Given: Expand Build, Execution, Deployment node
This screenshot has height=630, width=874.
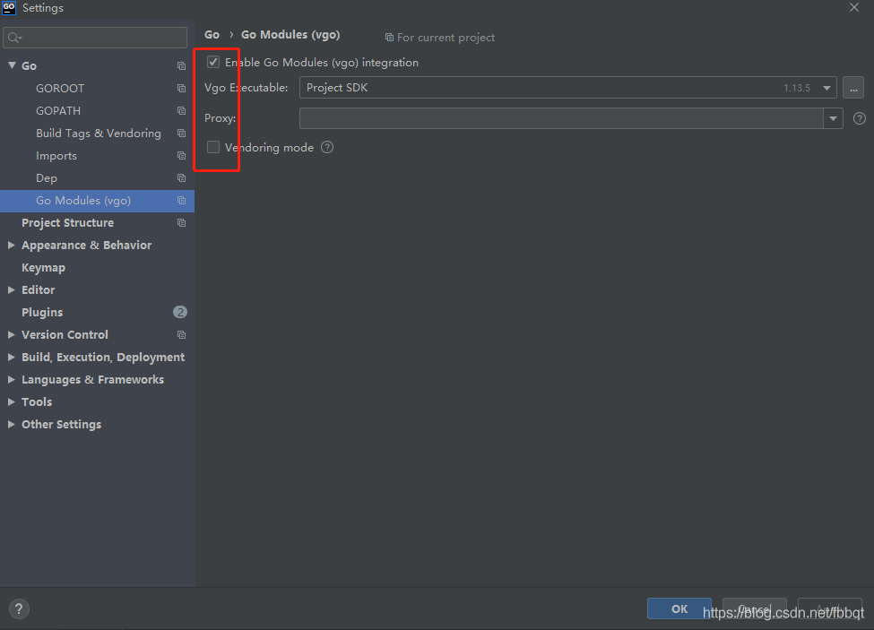Looking at the screenshot, I should tap(11, 357).
